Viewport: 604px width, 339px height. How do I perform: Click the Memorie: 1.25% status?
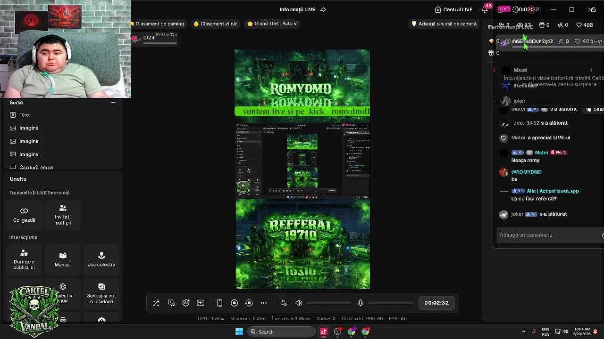[248, 319]
